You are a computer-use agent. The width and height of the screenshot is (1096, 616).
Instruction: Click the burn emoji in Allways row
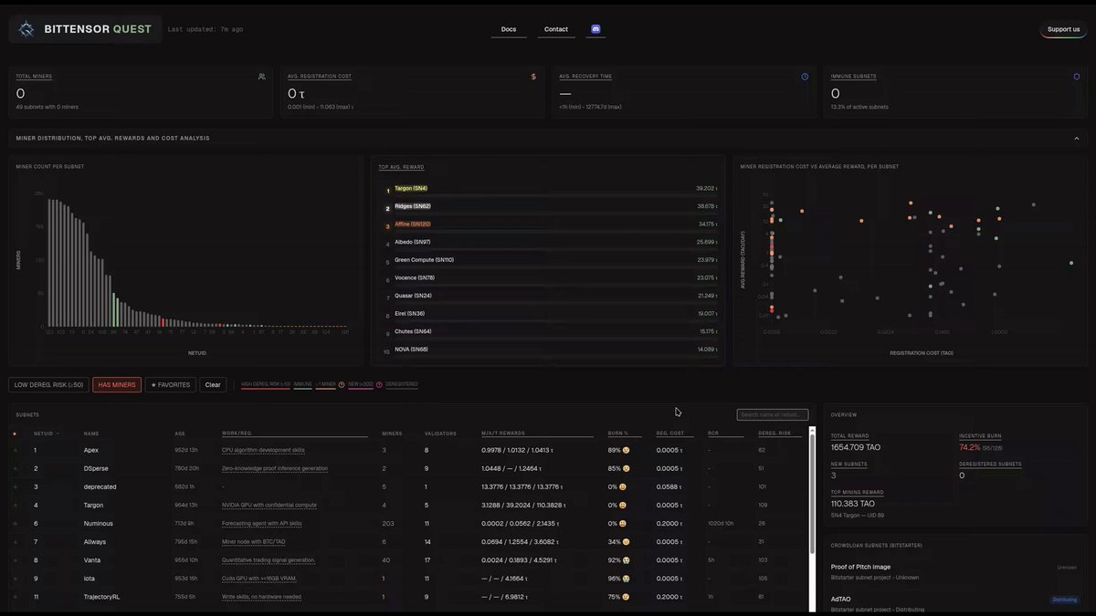pyautogui.click(x=626, y=541)
